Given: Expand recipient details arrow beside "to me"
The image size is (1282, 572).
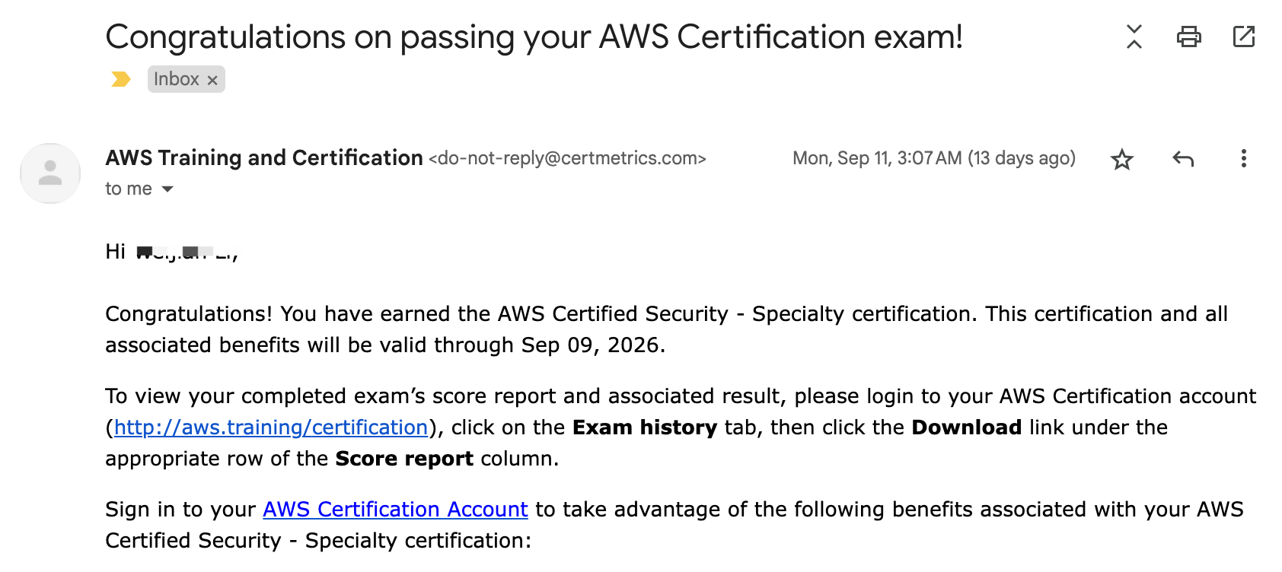Looking at the screenshot, I should click(167, 189).
